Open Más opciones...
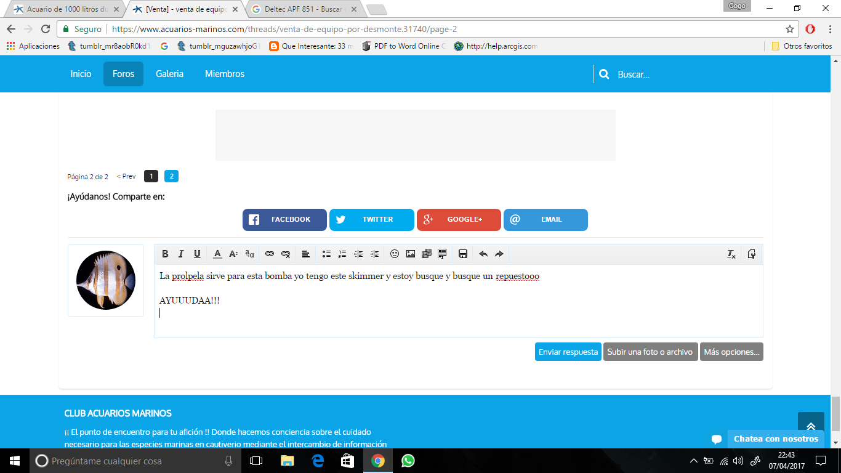 click(731, 352)
